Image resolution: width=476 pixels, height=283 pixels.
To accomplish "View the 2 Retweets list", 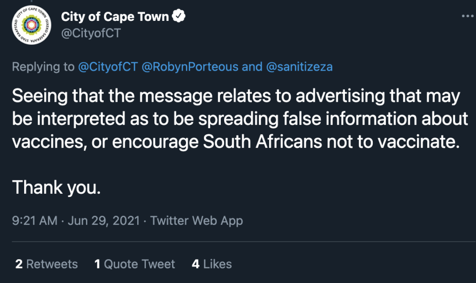I will point(46,264).
